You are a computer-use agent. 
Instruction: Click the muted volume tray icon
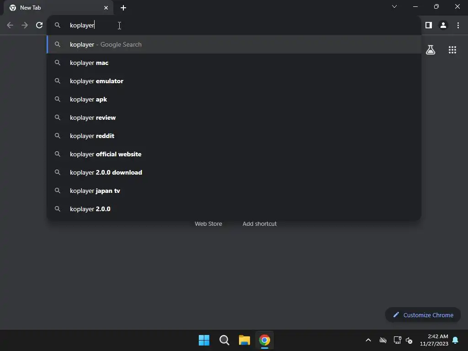[409, 340]
